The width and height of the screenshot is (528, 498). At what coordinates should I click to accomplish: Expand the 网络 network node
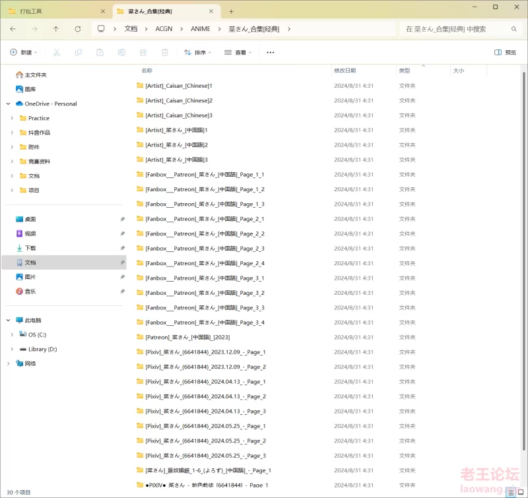pos(8,363)
